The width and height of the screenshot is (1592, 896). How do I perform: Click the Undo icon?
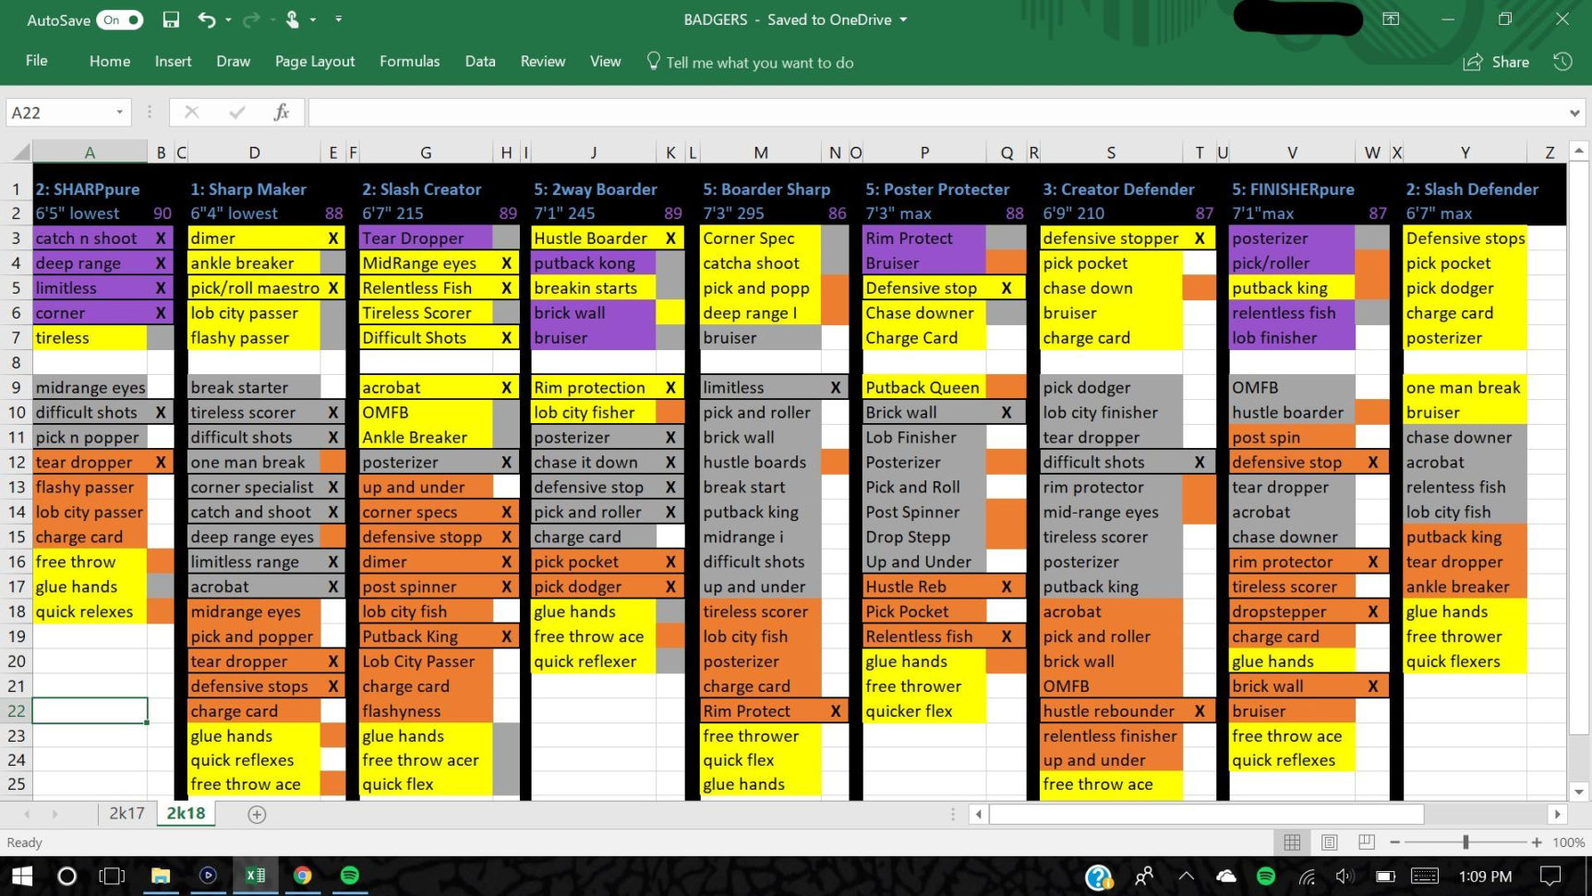(205, 18)
